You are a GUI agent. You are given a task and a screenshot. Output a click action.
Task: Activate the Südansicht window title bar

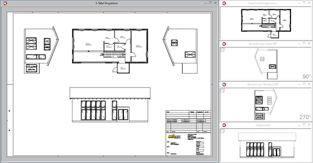263,125
